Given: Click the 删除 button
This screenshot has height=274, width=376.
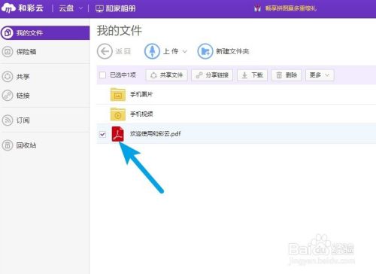Looking at the screenshot, I should click(287, 75).
